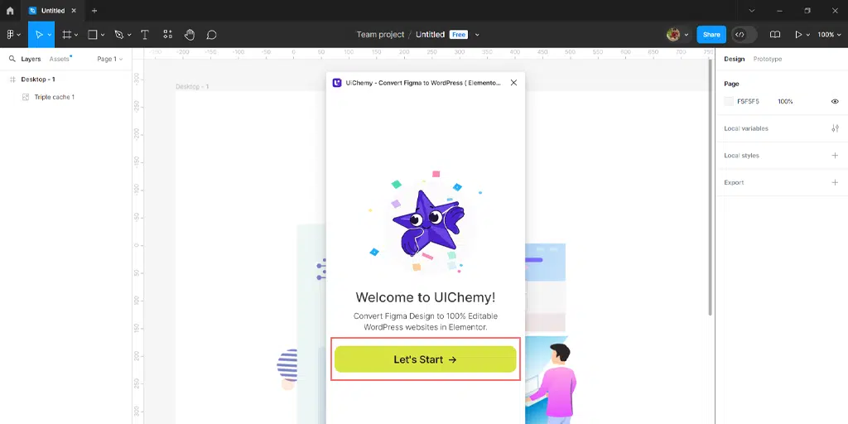Viewport: 848px width, 424px height.
Task: Click the Welcome to UIChemy! heading
Action: tap(425, 297)
